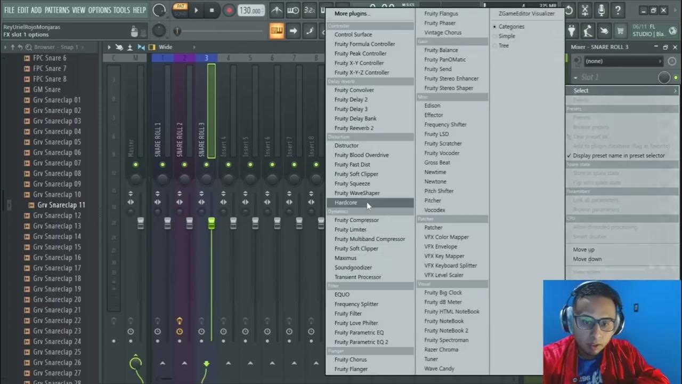Choose Fruity Limiter from the plugin list
Viewport: 682px width, 384px height.
tap(350, 229)
